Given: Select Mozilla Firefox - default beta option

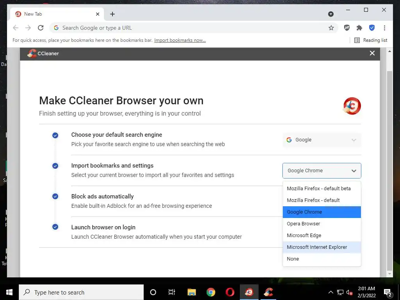Looking at the screenshot, I should tap(322, 189).
